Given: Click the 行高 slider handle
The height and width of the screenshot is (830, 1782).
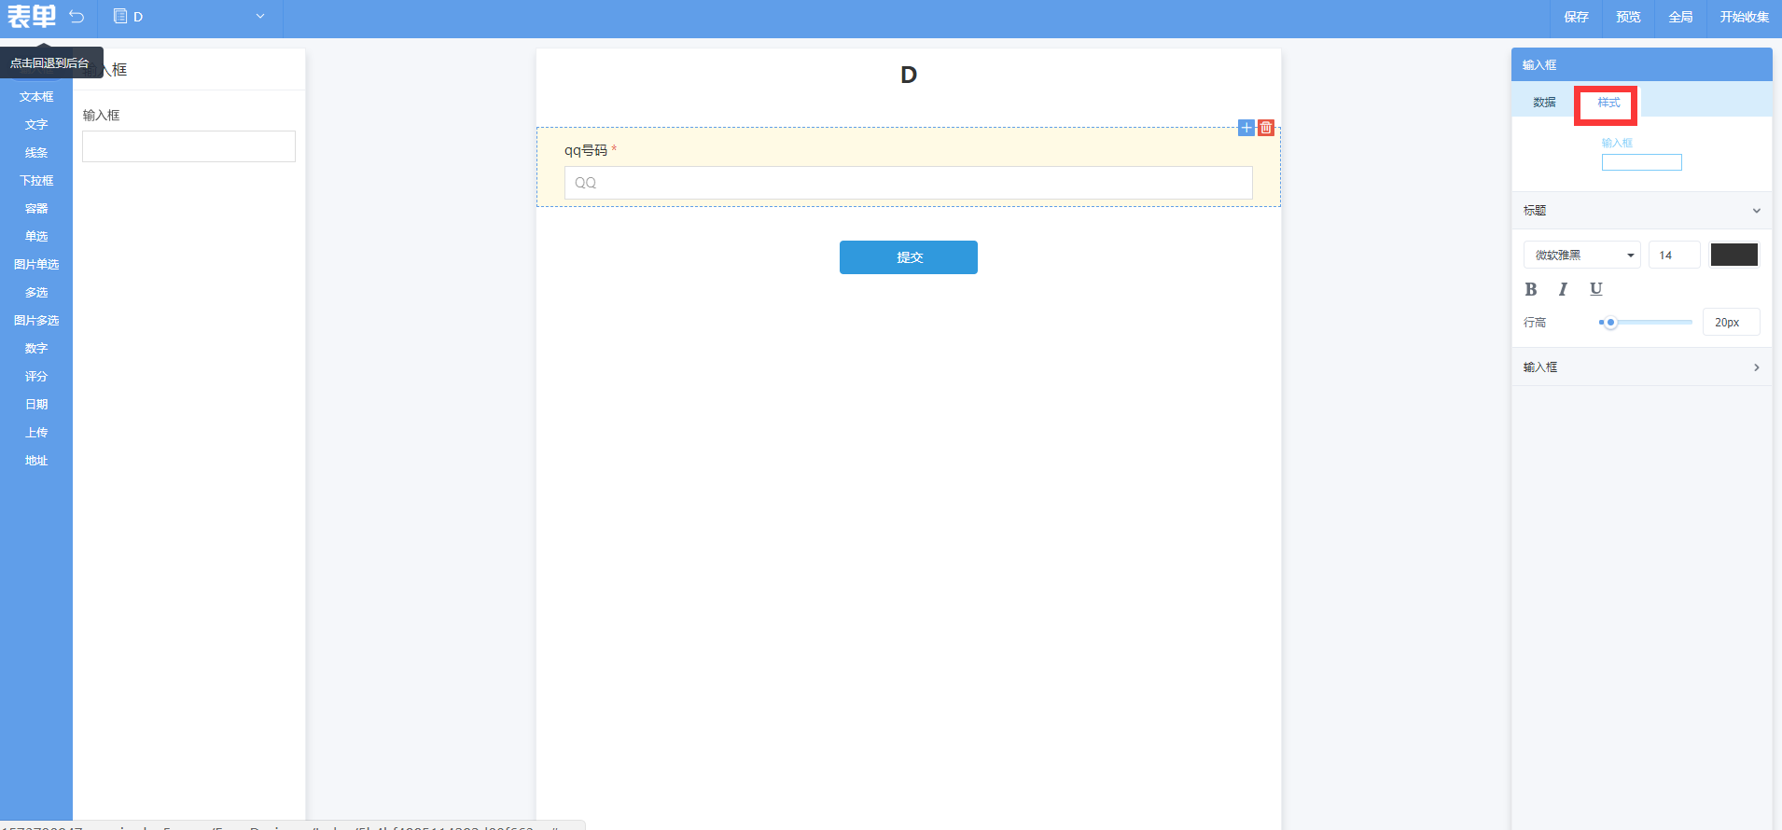Looking at the screenshot, I should [1610, 323].
